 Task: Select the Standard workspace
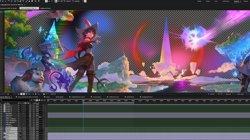point(236,1)
